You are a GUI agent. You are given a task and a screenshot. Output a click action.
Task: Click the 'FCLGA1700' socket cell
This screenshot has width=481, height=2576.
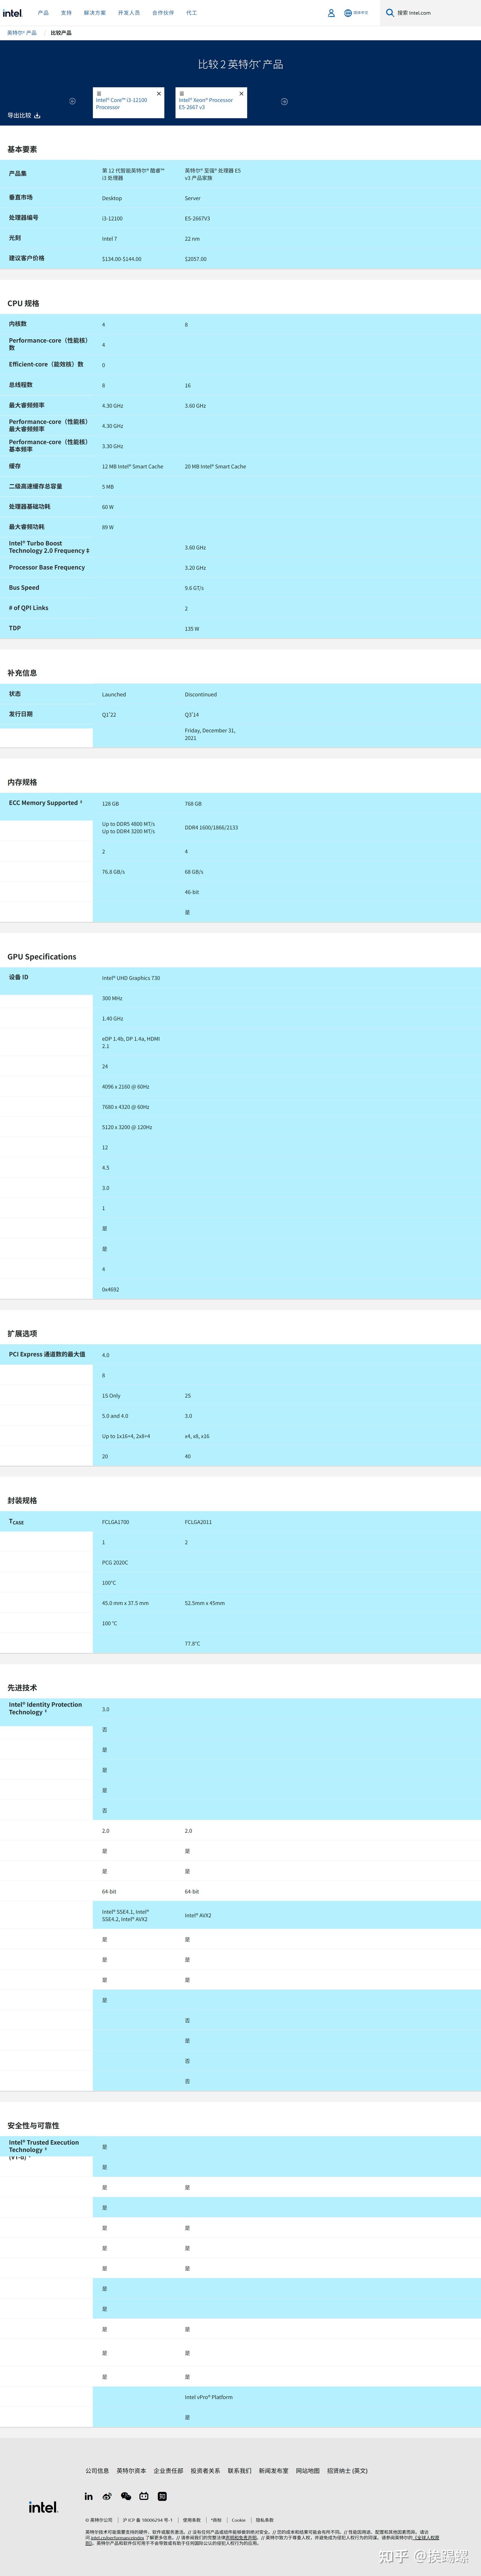coord(115,1522)
